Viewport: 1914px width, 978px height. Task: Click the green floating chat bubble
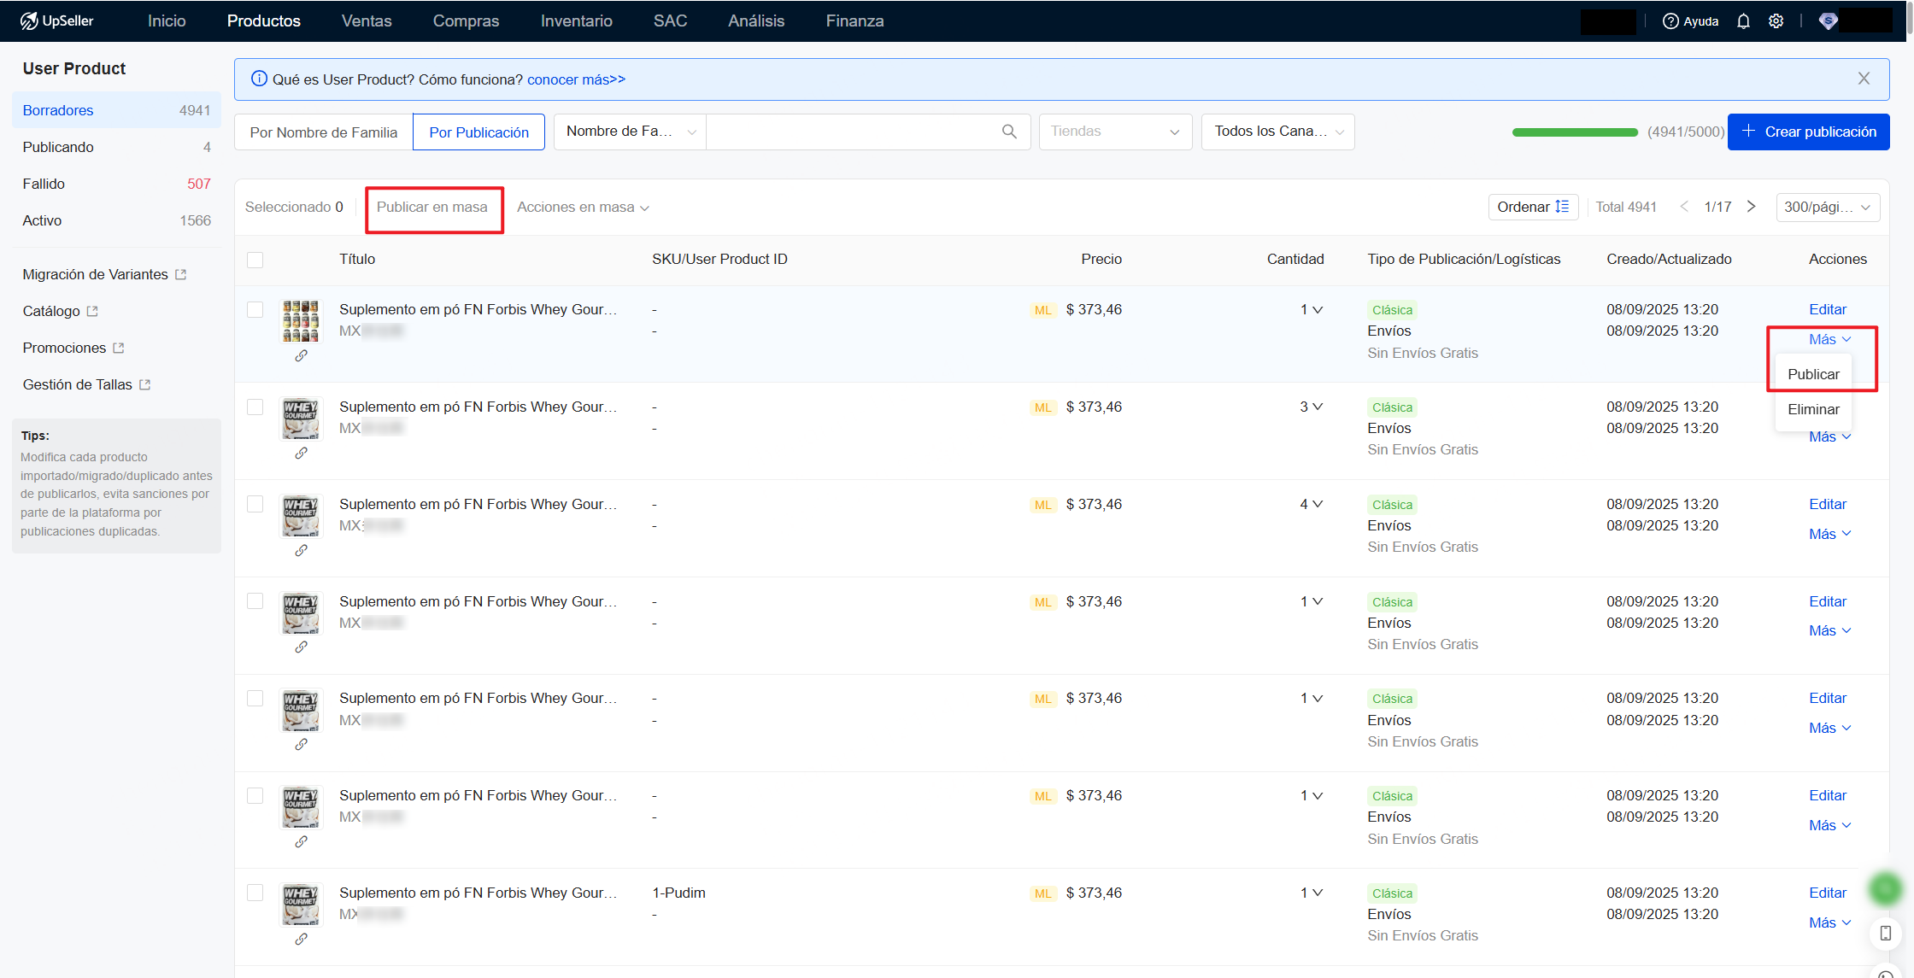pyautogui.click(x=1885, y=889)
